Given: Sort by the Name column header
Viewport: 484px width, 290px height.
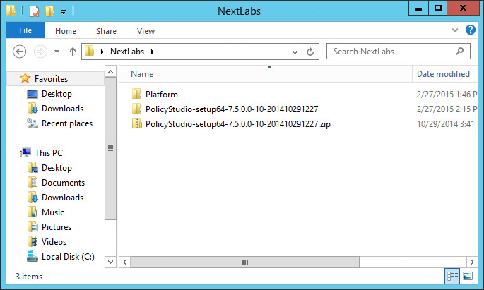Looking at the screenshot, I should click(266, 74).
